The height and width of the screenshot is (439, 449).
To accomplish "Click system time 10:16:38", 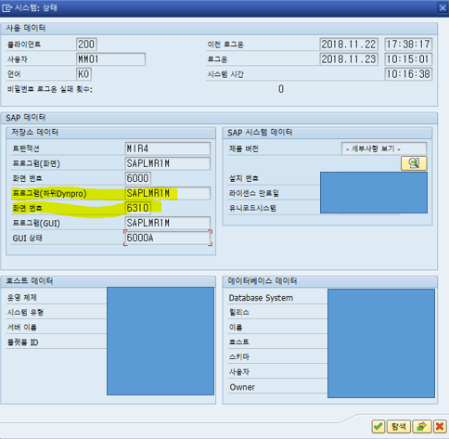I will [408, 74].
